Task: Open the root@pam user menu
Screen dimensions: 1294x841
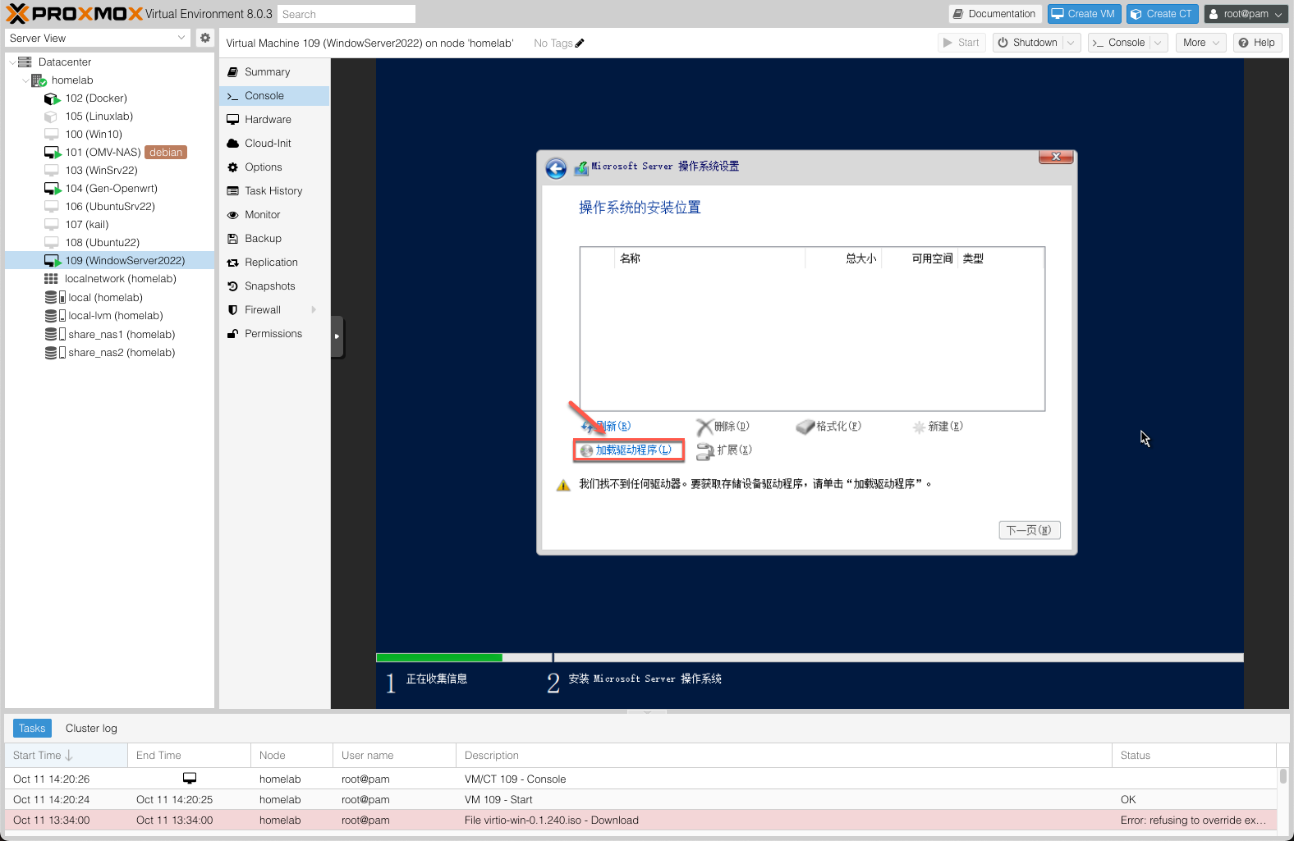Action: (1246, 14)
